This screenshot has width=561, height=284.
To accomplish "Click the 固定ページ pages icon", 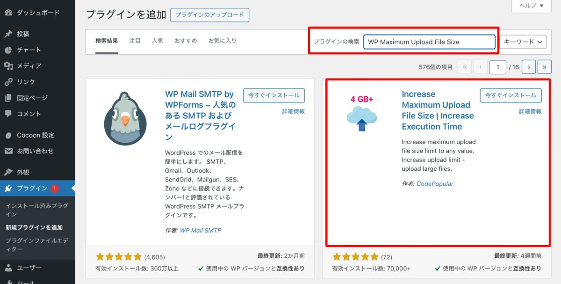I will click(x=8, y=98).
